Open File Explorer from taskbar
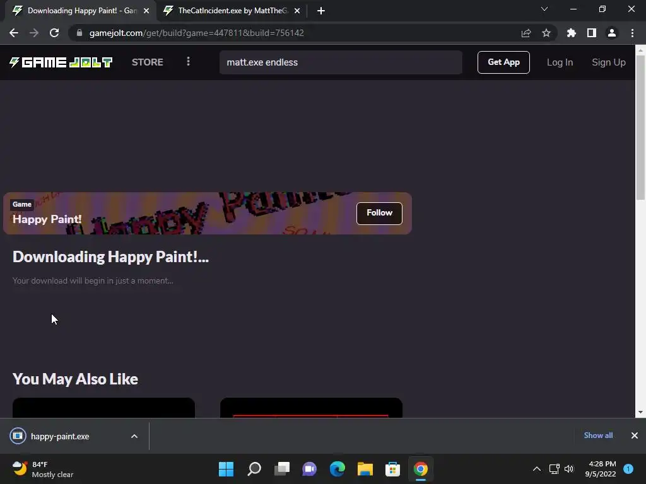 365,469
